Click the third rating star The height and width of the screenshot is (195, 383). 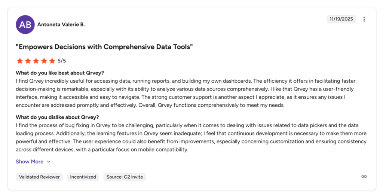(x=36, y=61)
